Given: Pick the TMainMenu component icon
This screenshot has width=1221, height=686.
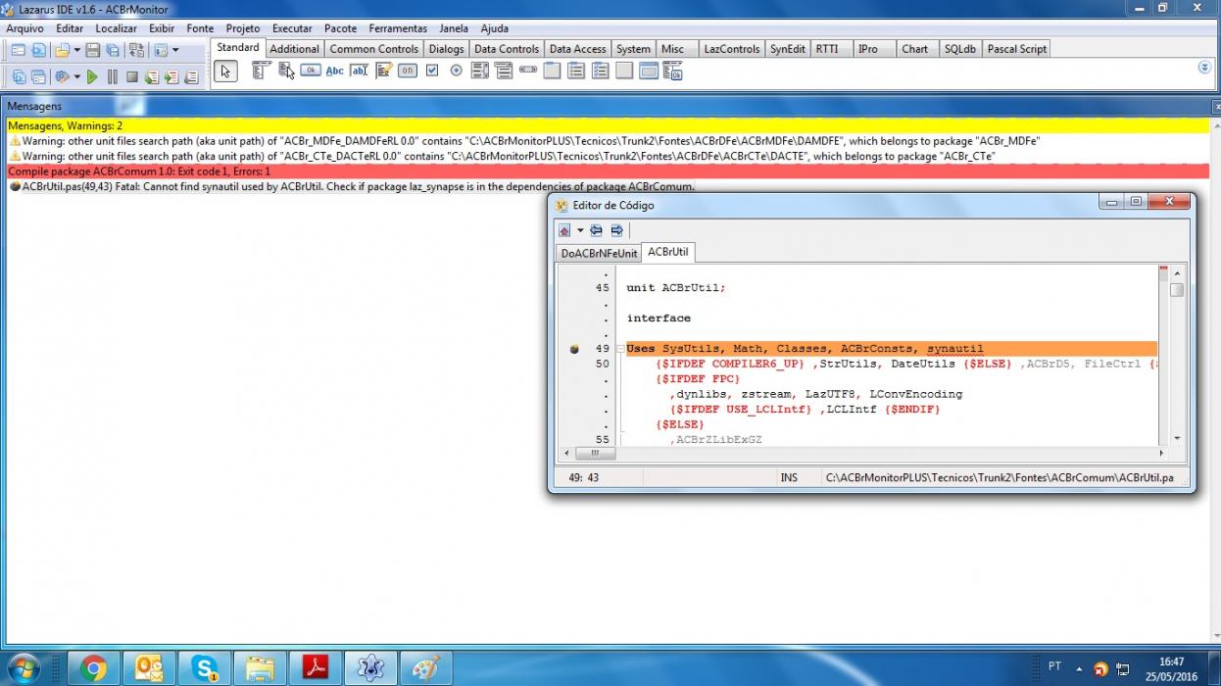Looking at the screenshot, I should click(261, 71).
